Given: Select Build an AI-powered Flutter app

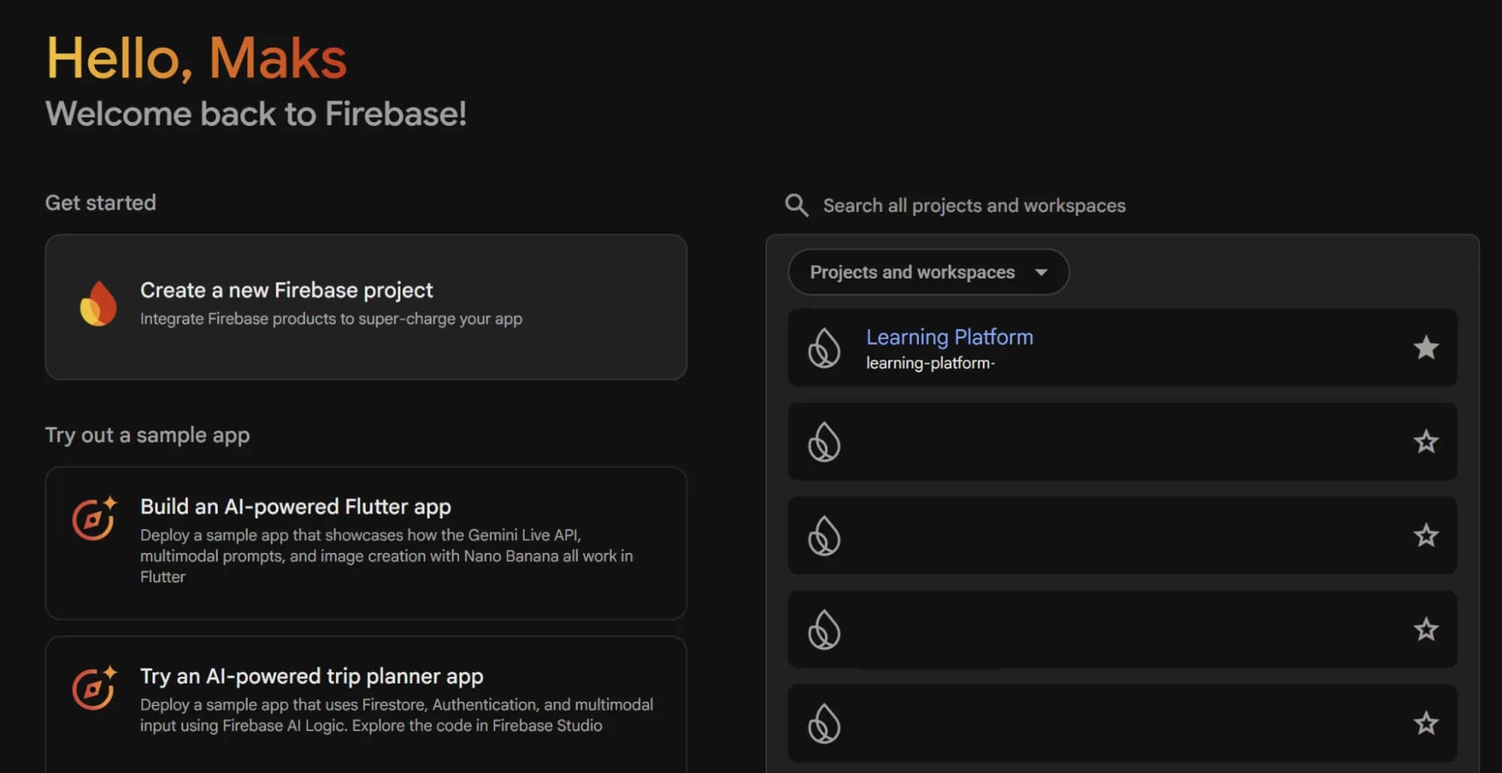Looking at the screenshot, I should (365, 542).
